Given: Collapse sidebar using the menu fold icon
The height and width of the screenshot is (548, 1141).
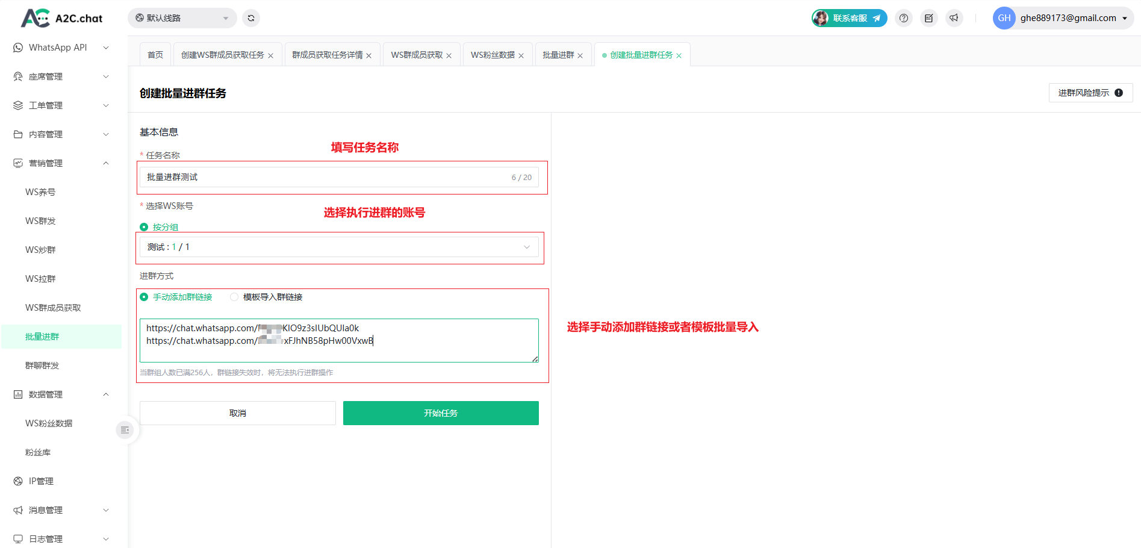Looking at the screenshot, I should click(x=125, y=430).
